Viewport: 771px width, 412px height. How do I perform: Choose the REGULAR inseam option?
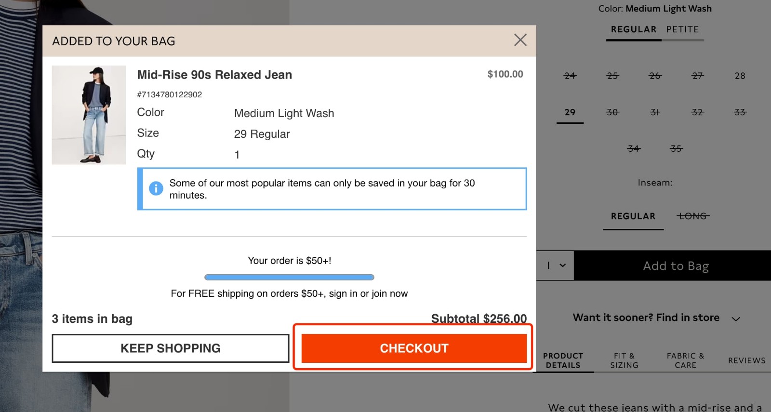[x=633, y=216]
